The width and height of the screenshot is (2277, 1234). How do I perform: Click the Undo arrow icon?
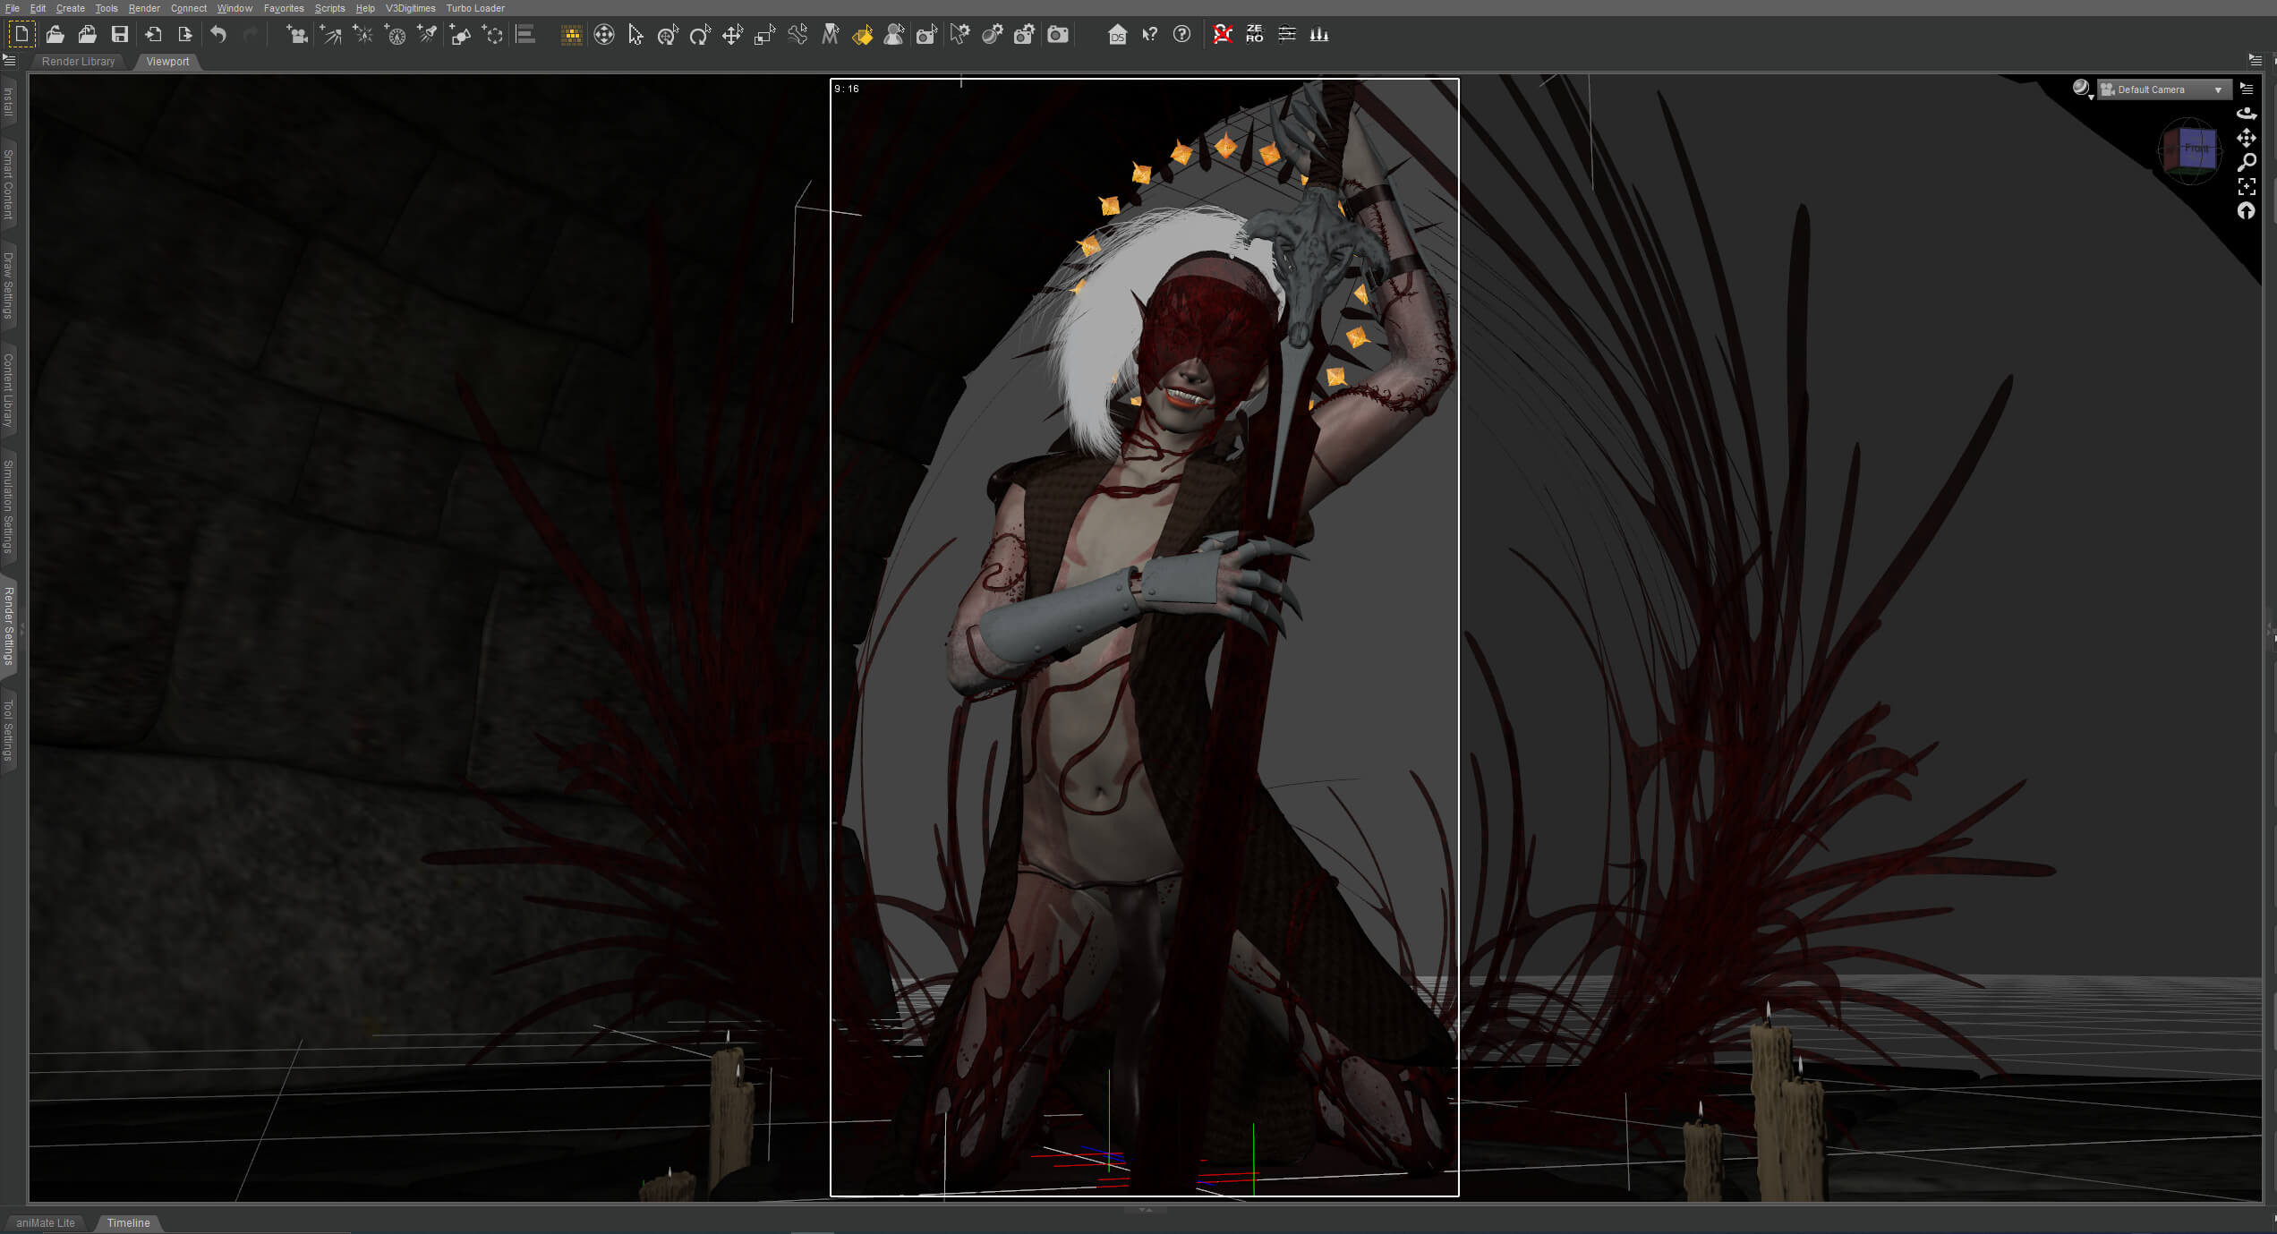(x=218, y=35)
